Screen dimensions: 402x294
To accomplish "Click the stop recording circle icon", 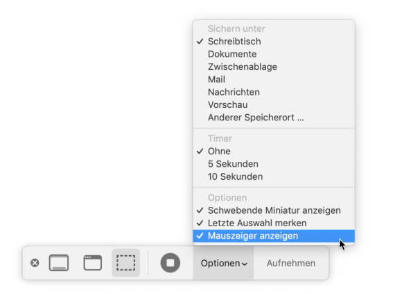I will tap(171, 263).
